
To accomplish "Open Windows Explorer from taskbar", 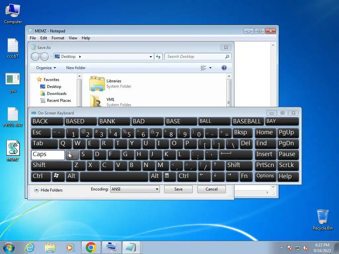I will point(50,247).
